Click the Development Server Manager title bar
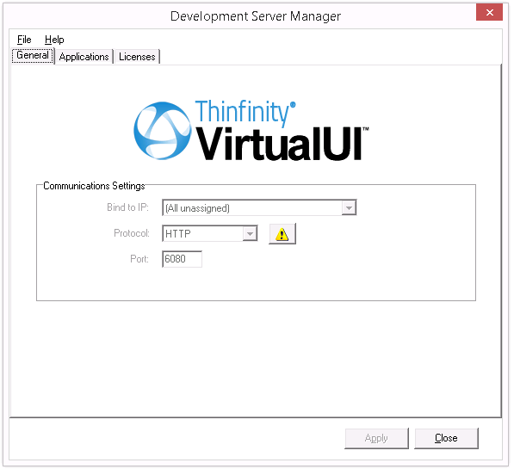 click(256, 16)
